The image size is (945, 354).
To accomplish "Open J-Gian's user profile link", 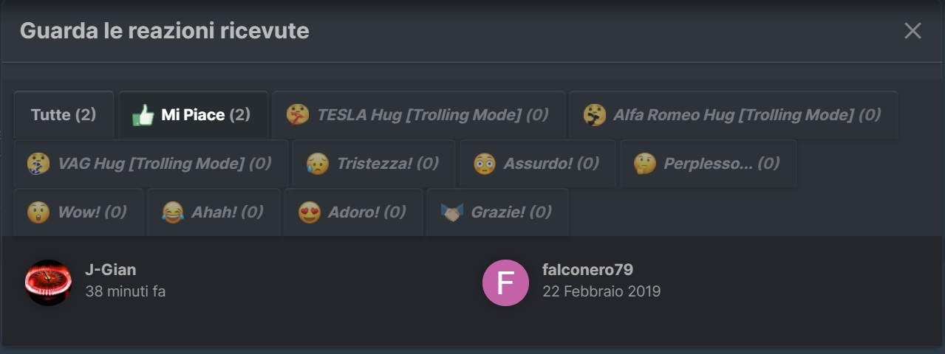I will point(110,270).
